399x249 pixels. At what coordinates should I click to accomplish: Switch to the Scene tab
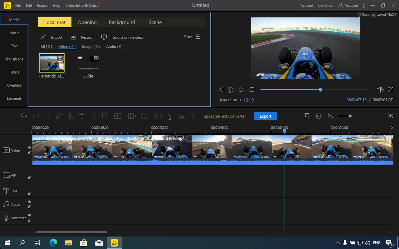pos(155,22)
